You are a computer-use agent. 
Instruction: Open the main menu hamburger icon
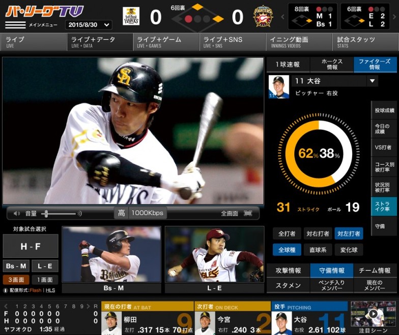click(15, 24)
